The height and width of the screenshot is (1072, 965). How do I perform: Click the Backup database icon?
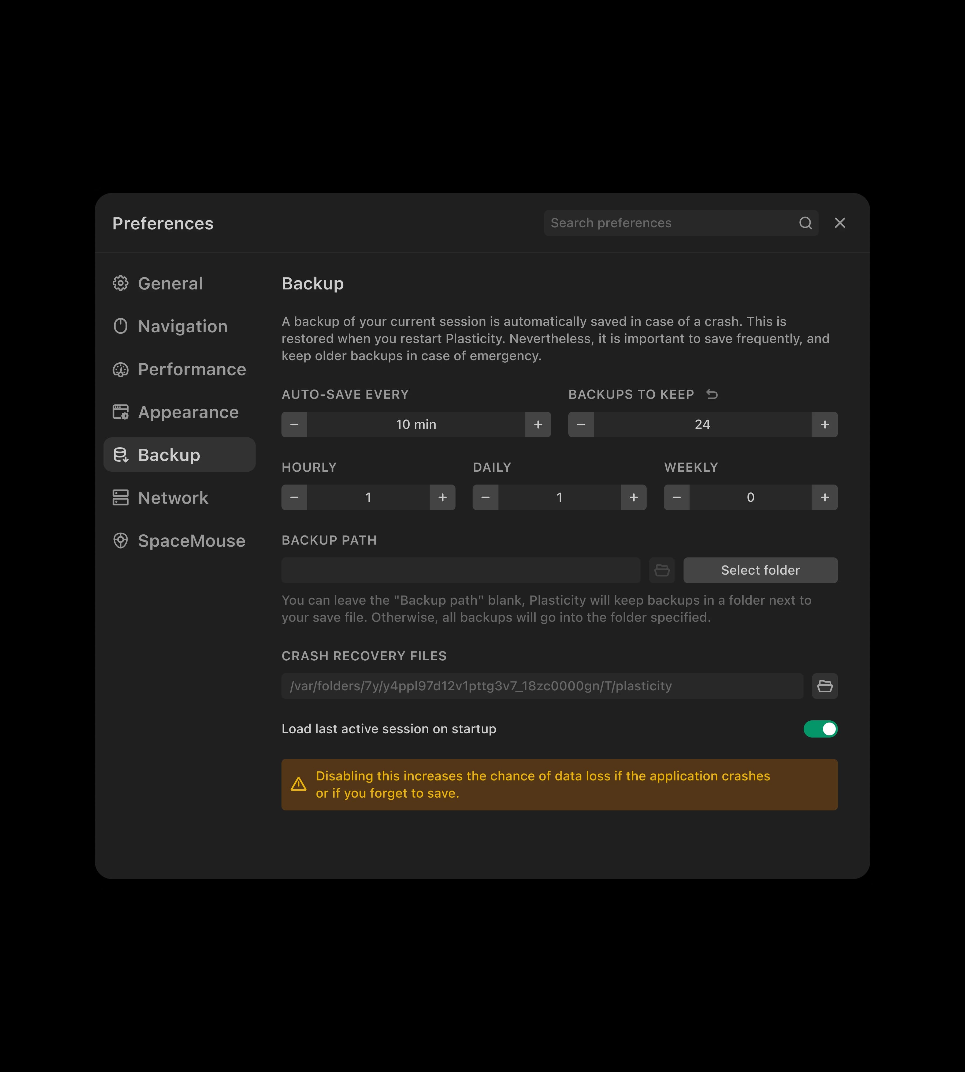(x=120, y=455)
